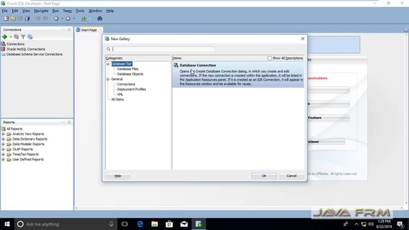The height and width of the screenshot is (230, 409).
Task: Click the Schema Browser icon in the Connections toolbar
Action: tap(30, 37)
